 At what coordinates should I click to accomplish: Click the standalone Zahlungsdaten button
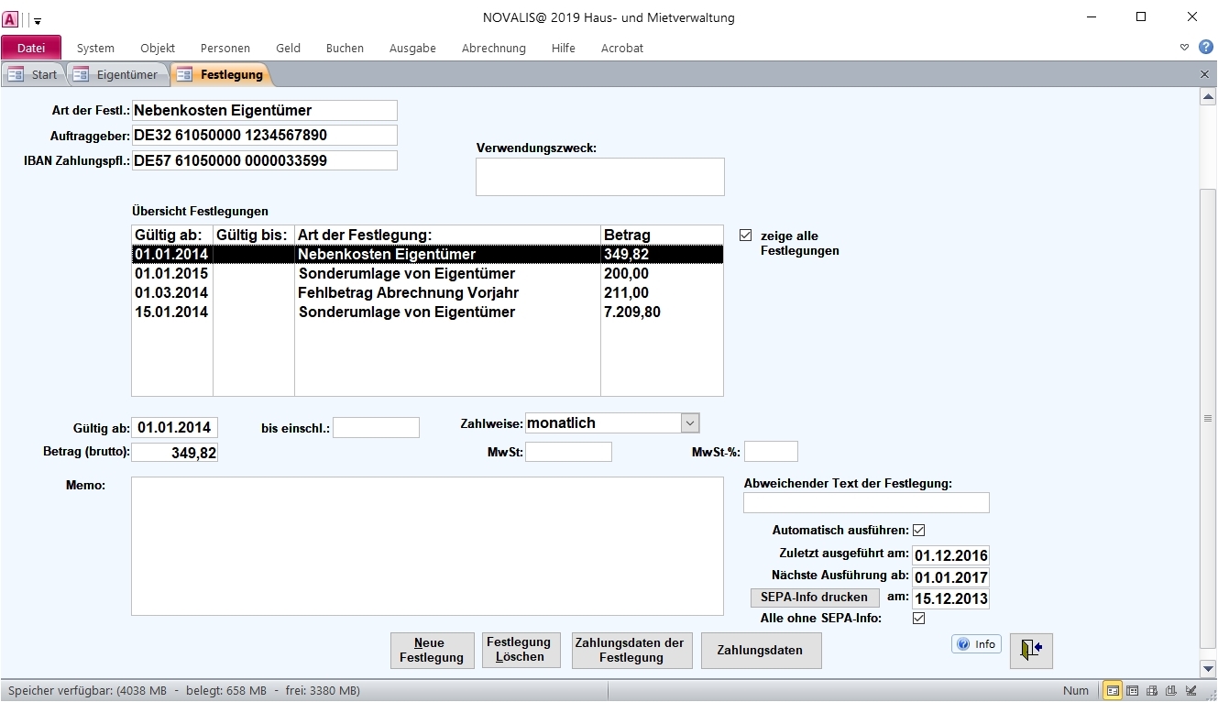[x=761, y=651]
